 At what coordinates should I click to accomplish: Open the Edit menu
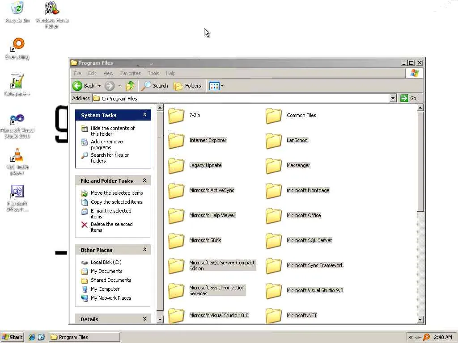point(92,73)
